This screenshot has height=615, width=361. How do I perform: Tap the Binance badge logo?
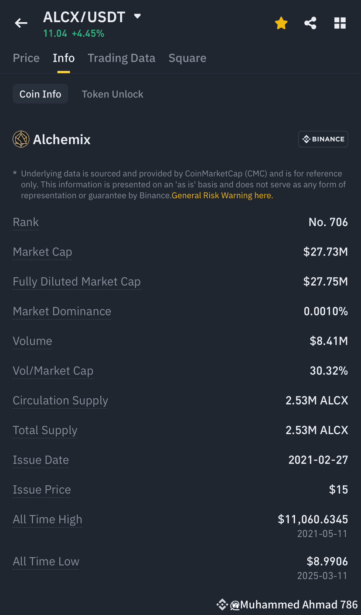(x=323, y=139)
